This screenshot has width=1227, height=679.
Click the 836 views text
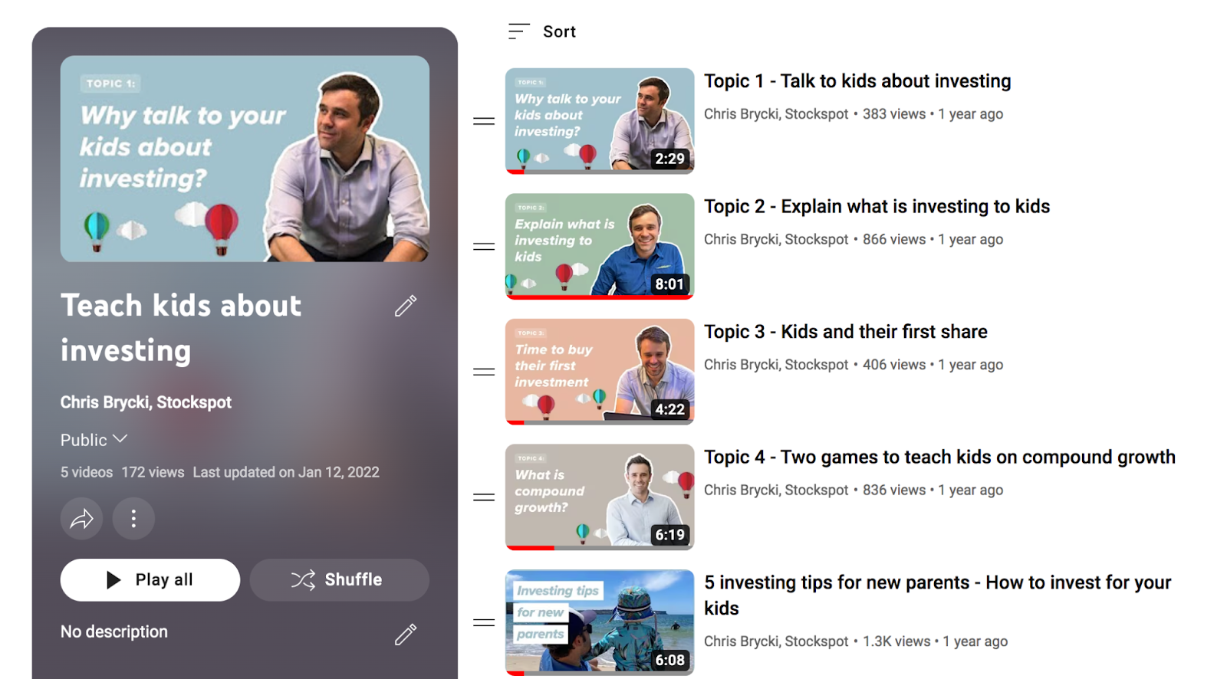894,490
